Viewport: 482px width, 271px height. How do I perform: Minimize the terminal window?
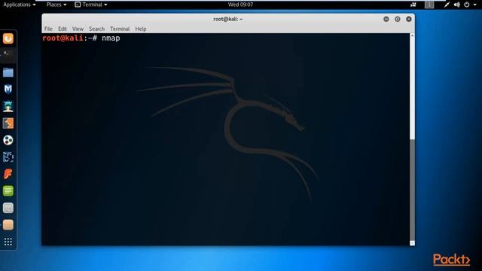point(386,19)
